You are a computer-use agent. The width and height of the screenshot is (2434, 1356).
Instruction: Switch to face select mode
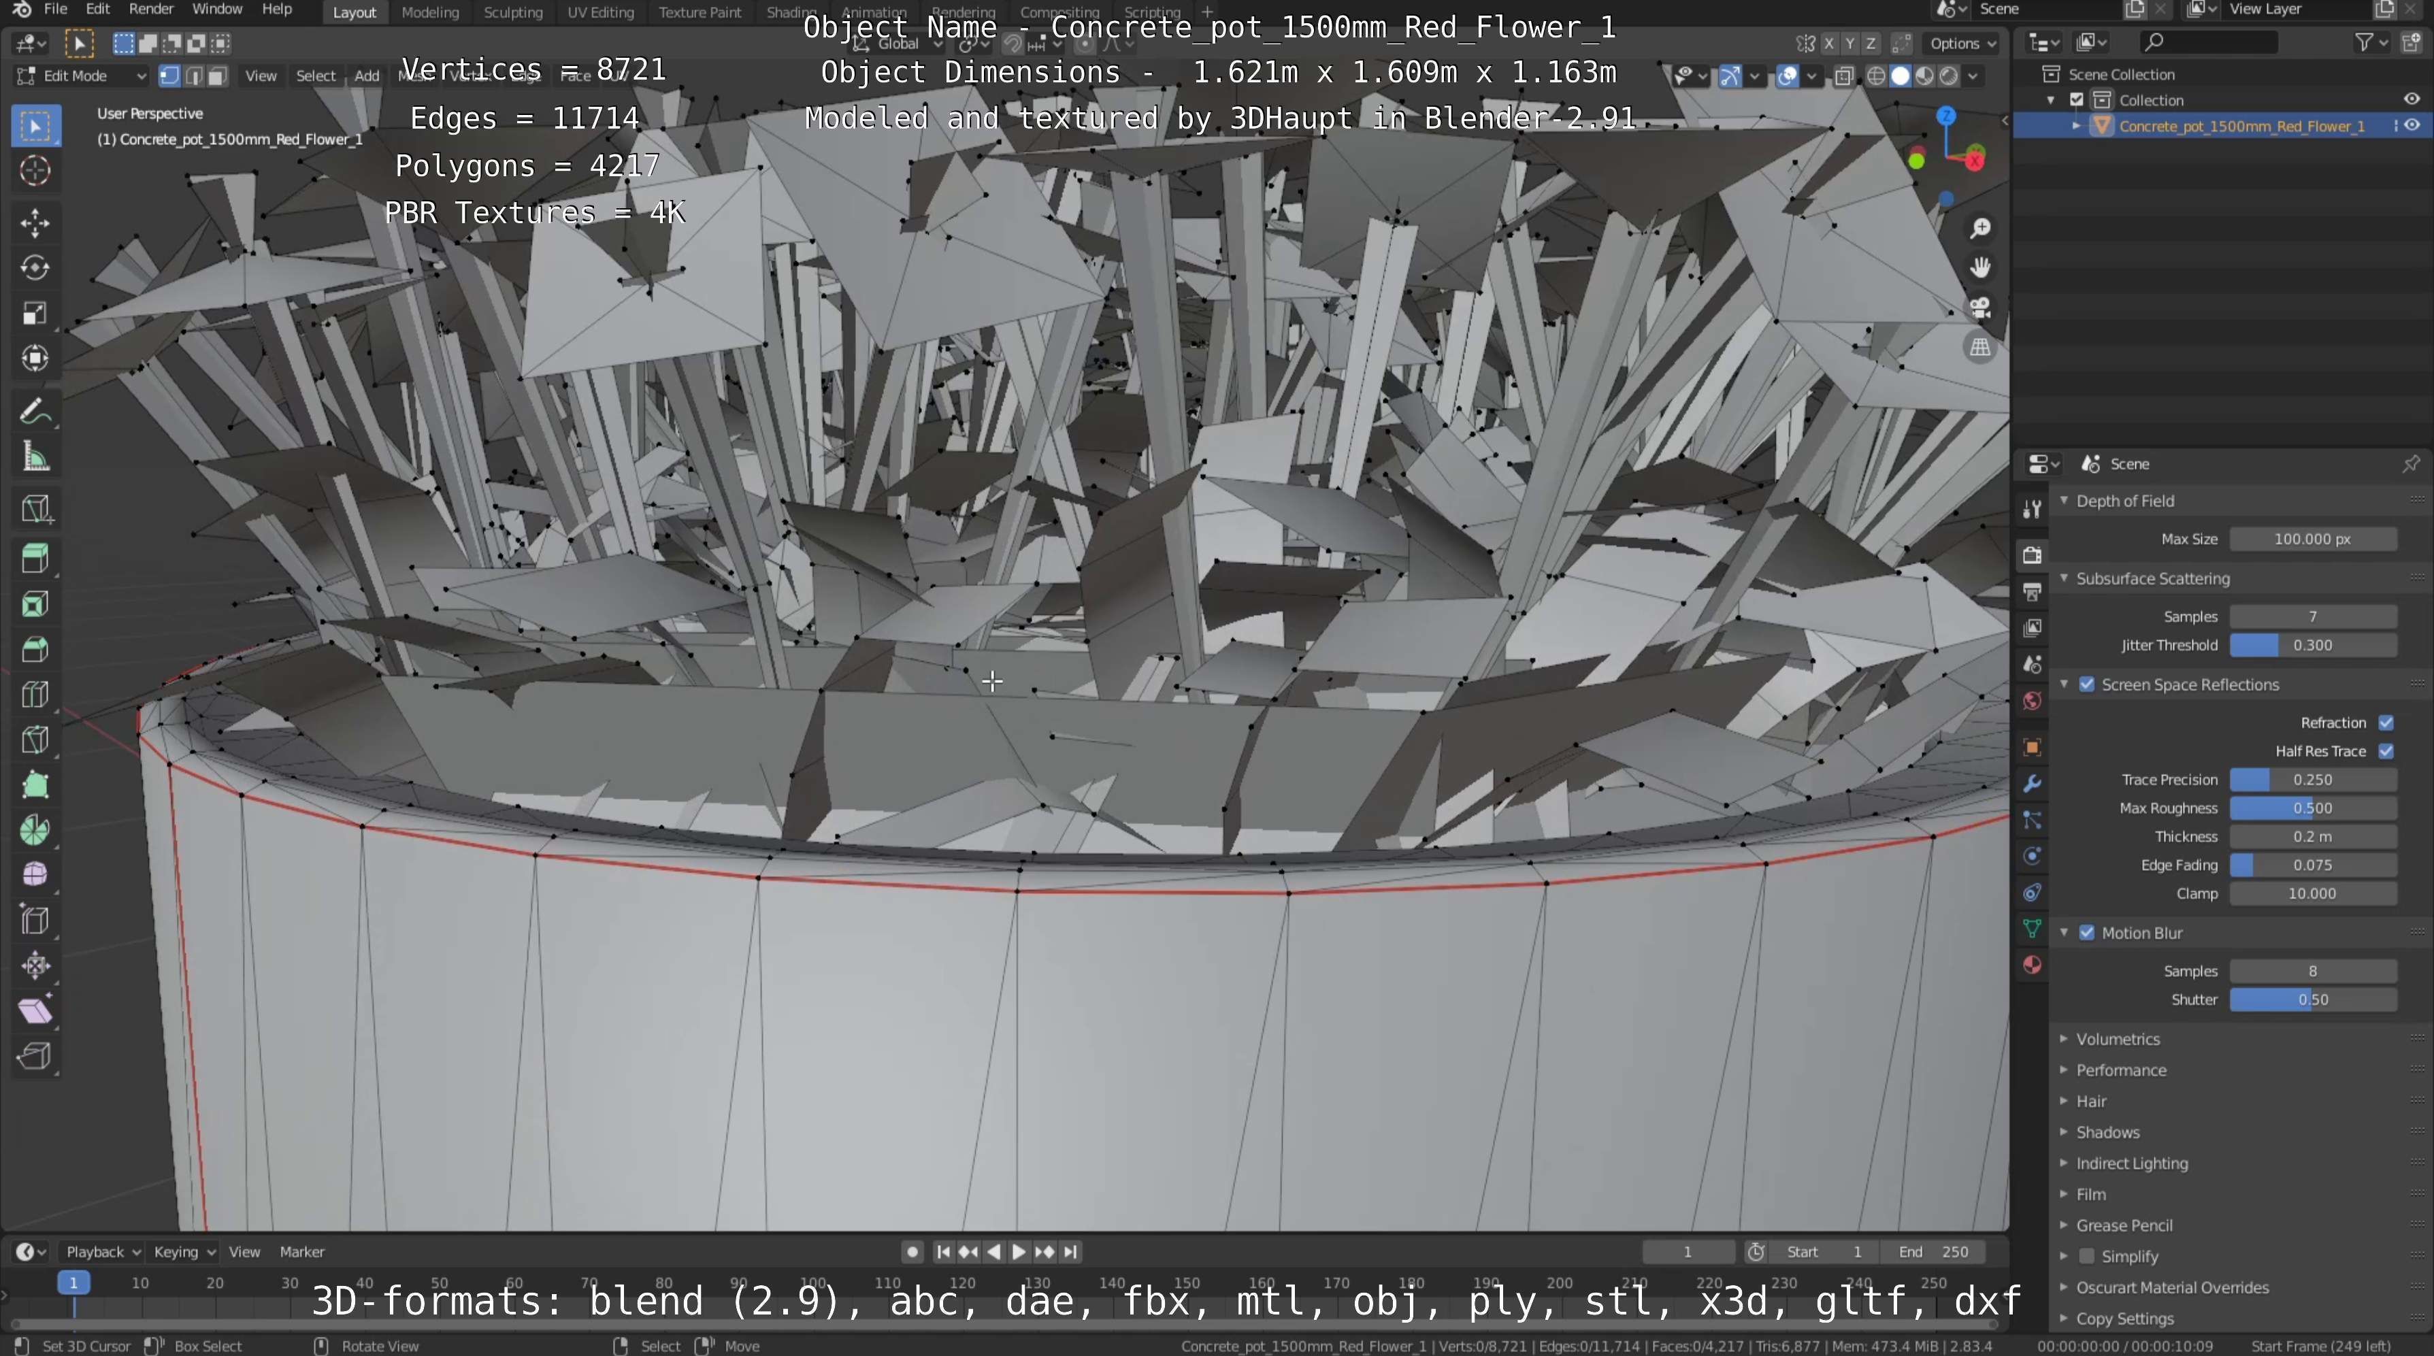coord(217,76)
